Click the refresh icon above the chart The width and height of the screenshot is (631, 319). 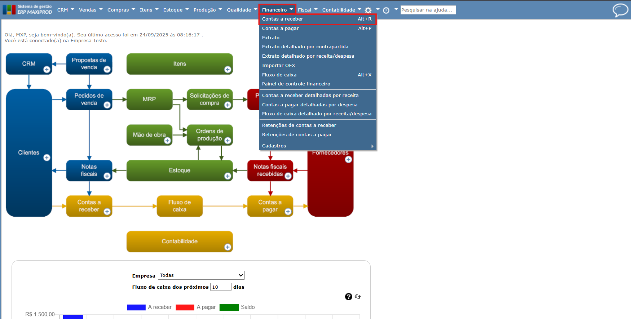pyautogui.click(x=358, y=296)
